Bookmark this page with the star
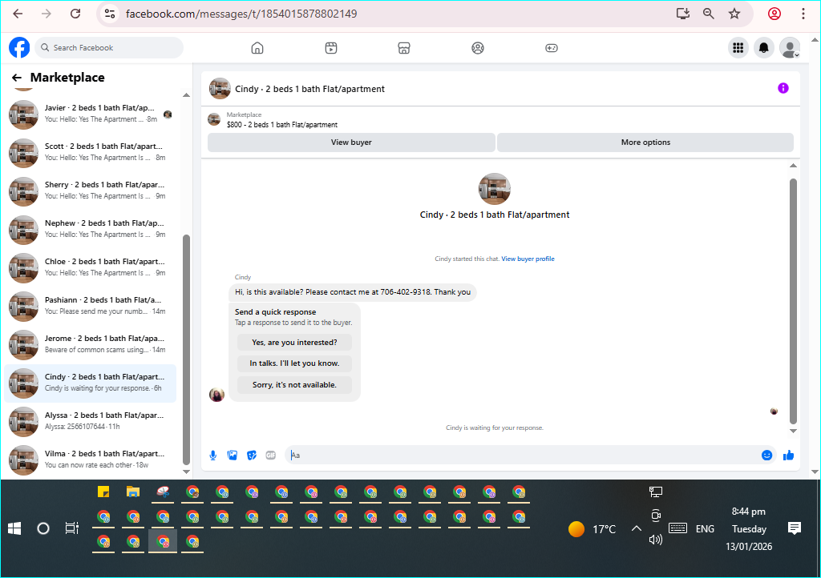The height and width of the screenshot is (578, 821). tap(734, 14)
